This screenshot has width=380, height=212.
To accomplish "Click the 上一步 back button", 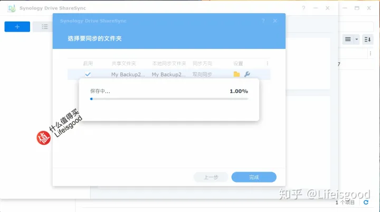I will click(211, 177).
